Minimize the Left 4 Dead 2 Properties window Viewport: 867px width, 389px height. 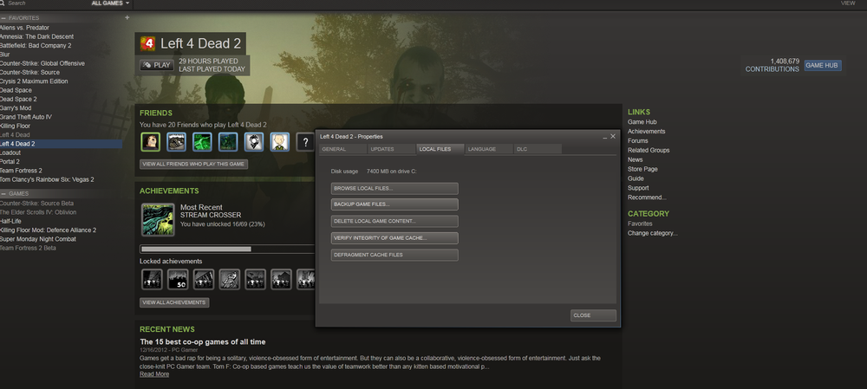pos(605,137)
